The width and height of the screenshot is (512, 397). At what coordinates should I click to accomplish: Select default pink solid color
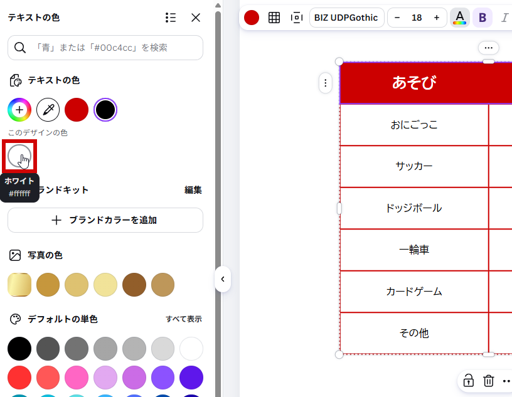(x=77, y=378)
